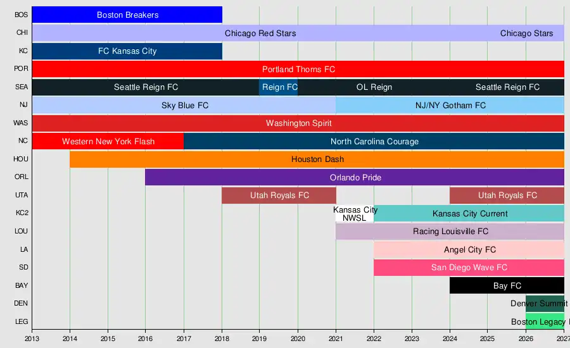The height and width of the screenshot is (348, 570).
Task: Open the Orlando Pride purple bar
Action: [355, 177]
